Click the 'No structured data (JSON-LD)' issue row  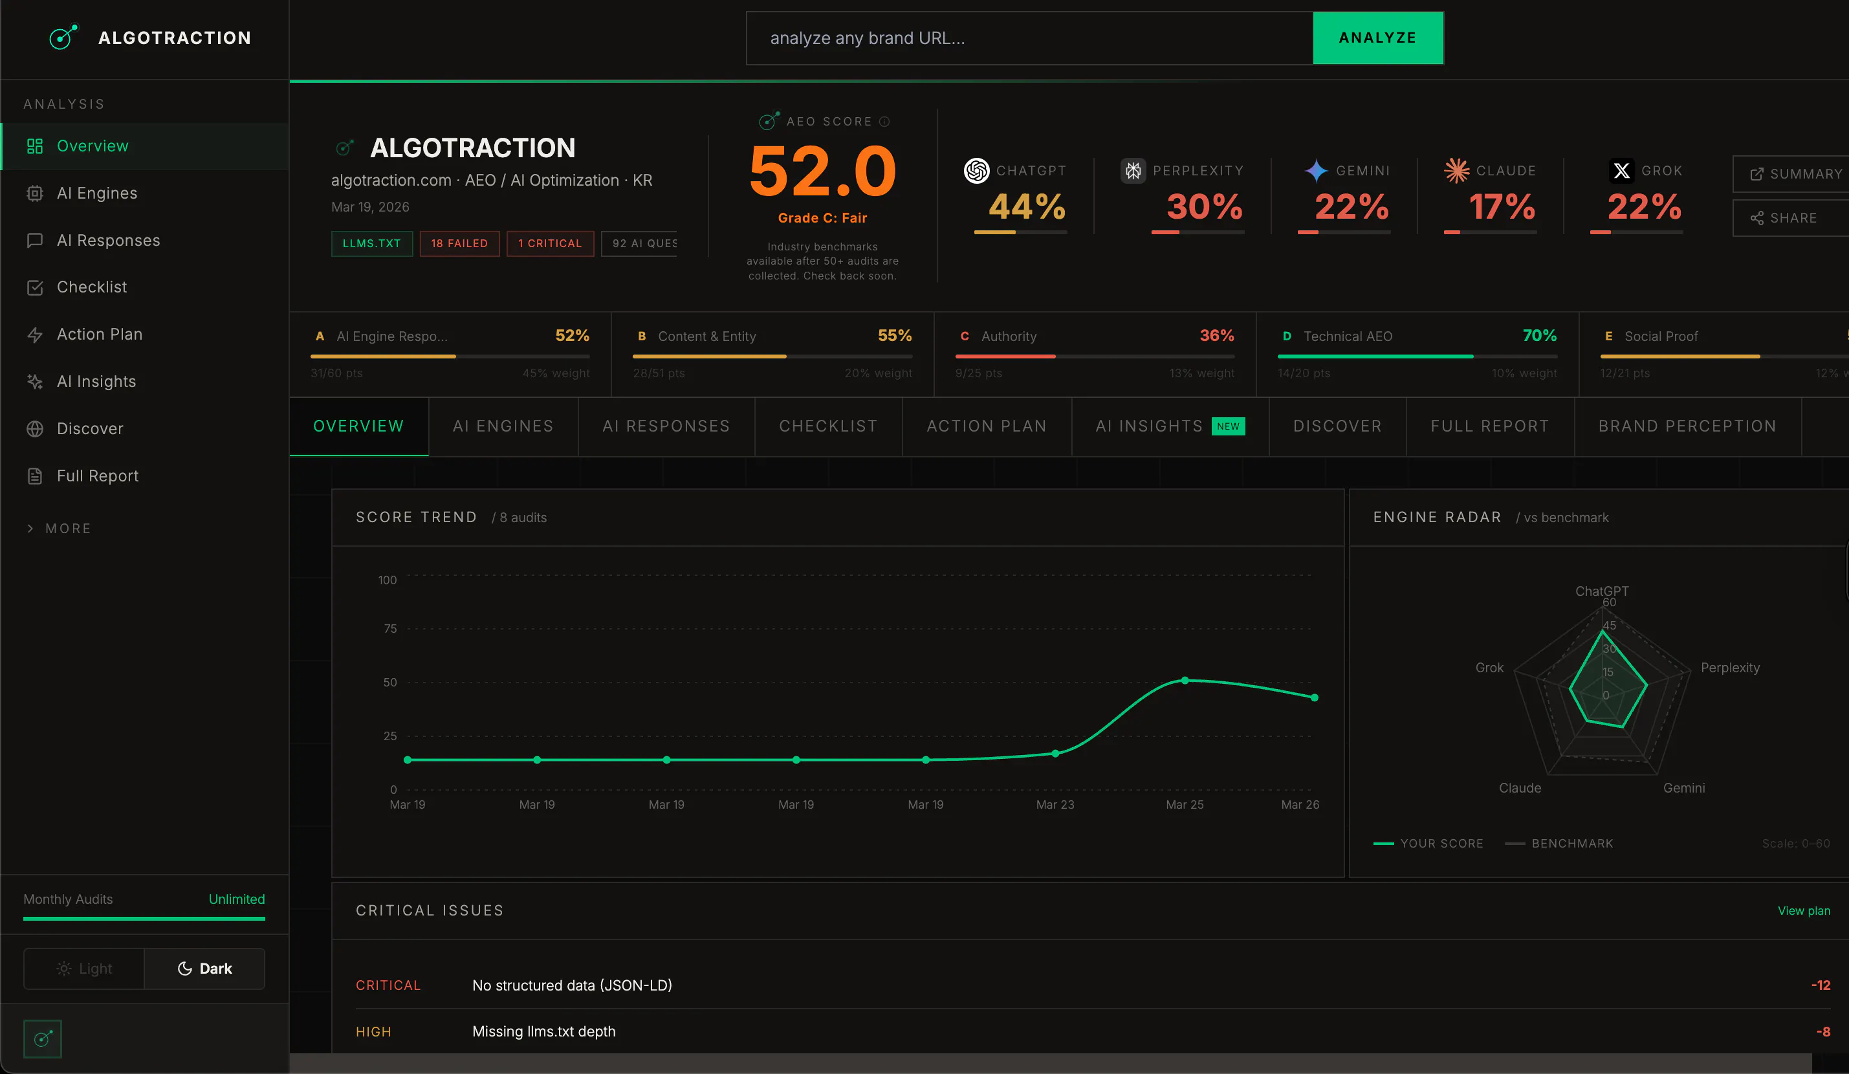[1093, 985]
